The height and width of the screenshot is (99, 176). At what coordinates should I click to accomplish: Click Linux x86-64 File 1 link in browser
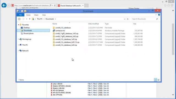coord(90,84)
